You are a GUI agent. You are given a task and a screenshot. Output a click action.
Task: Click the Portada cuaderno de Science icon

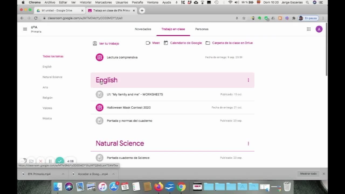[x=99, y=158]
